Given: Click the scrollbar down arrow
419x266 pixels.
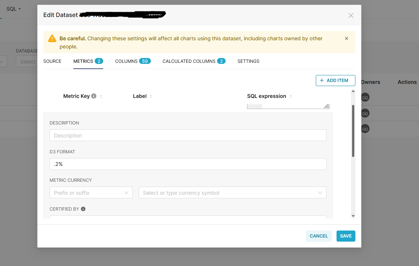Looking at the screenshot, I should click(353, 215).
